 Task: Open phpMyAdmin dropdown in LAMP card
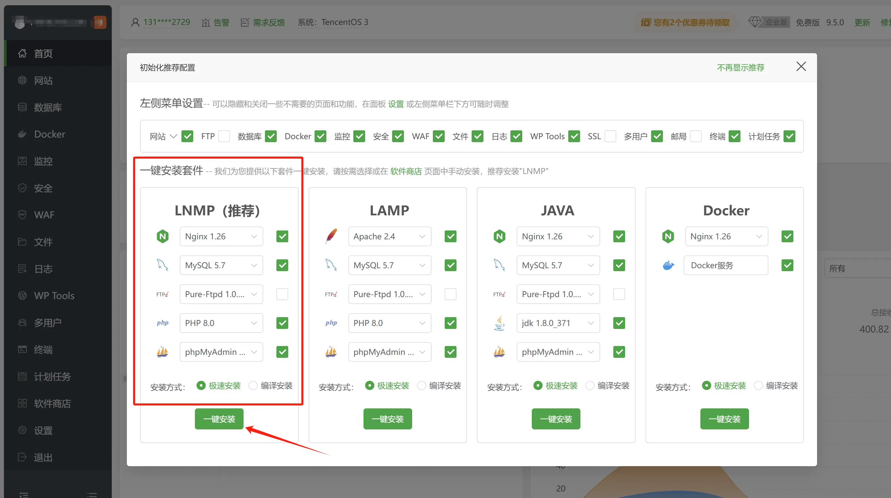[x=390, y=352]
